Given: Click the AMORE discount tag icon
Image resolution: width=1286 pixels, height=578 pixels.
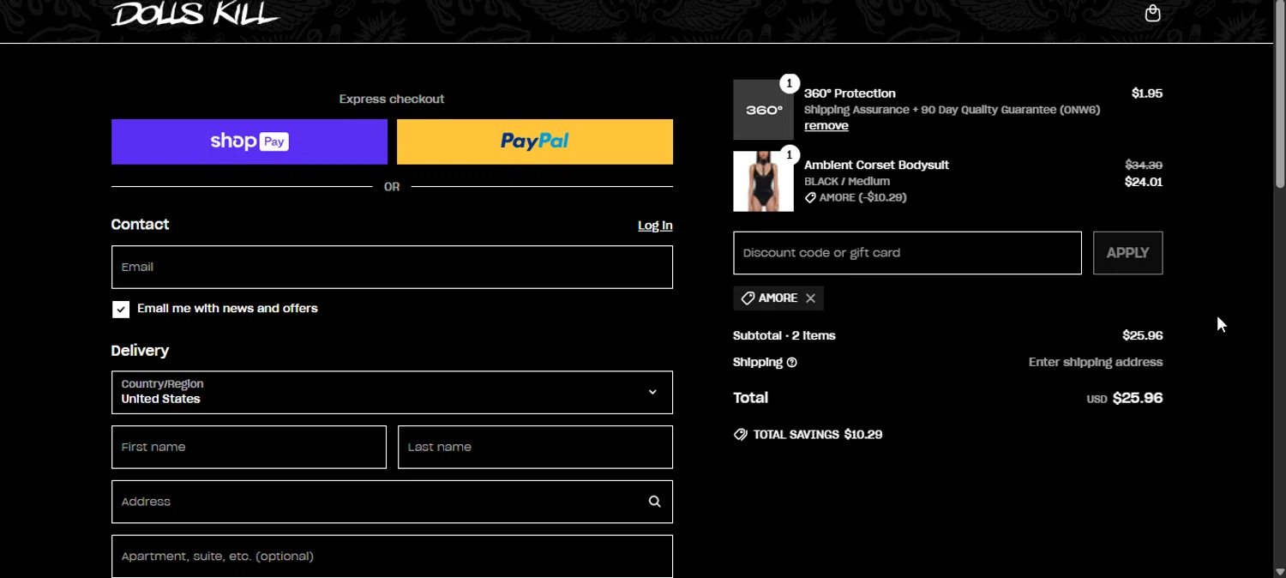Looking at the screenshot, I should point(748,298).
